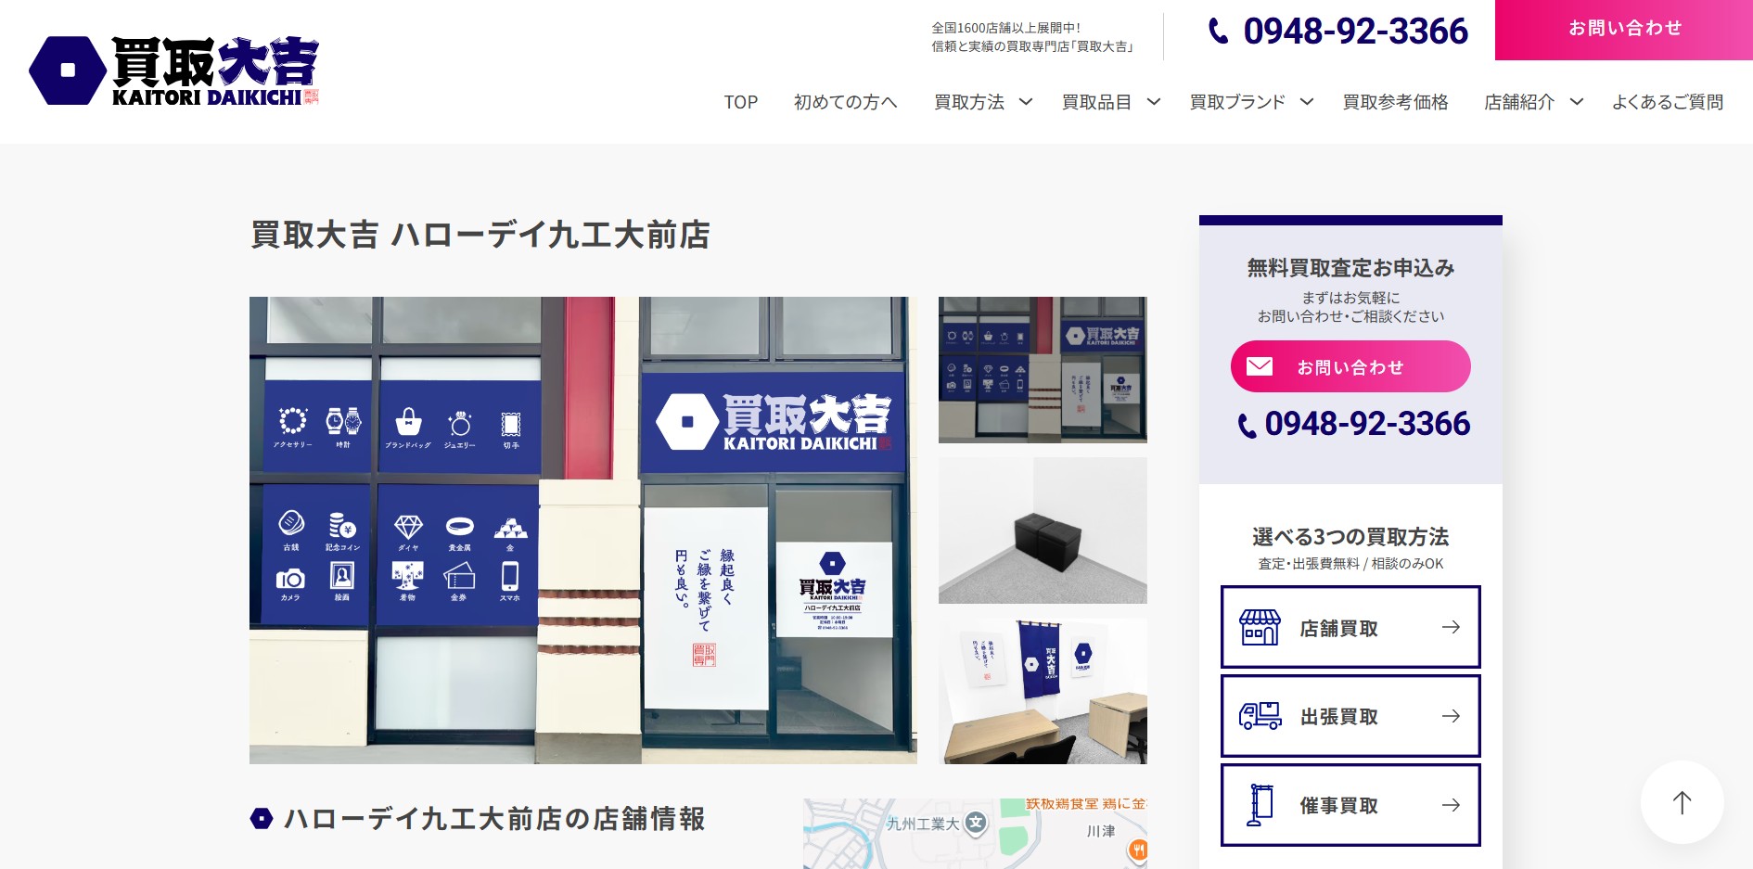The height and width of the screenshot is (869, 1753).
Task: Expand the 店舗紹介 dropdown menu
Action: [x=1576, y=102]
